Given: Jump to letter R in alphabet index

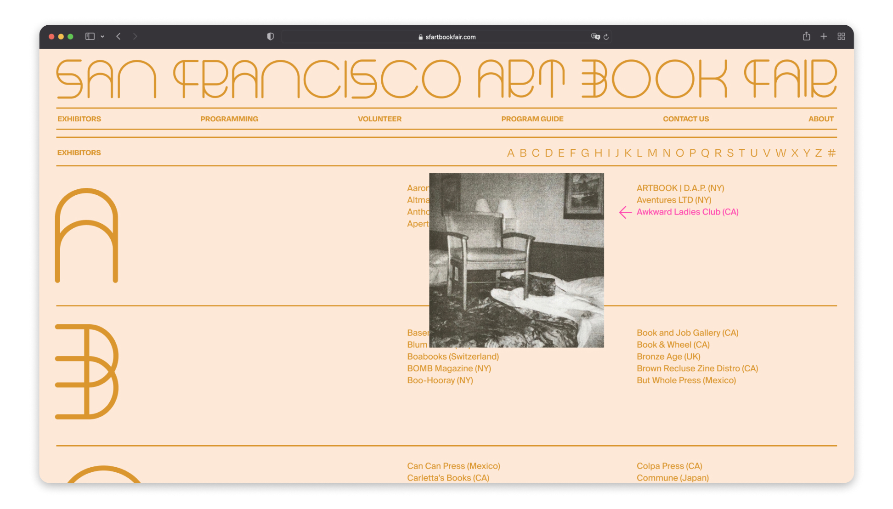Looking at the screenshot, I should click(718, 153).
